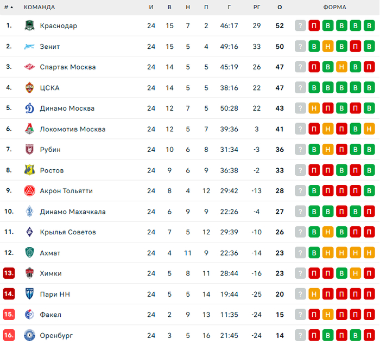Click the Zenit club logo
The width and height of the screenshot is (380, 345).
(x=30, y=46)
